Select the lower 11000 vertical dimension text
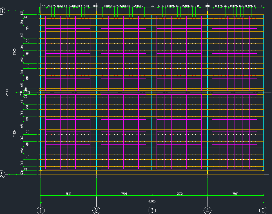272x214 pixels. 15,133
